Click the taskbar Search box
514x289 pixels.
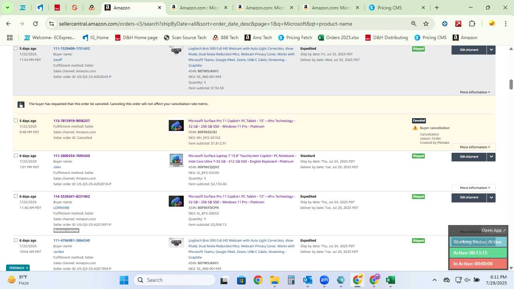click(x=175, y=280)
